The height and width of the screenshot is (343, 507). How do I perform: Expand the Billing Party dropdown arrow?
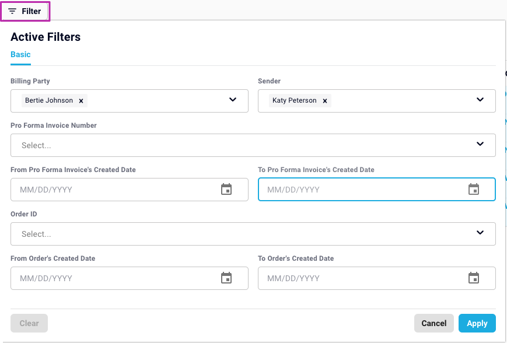click(233, 100)
